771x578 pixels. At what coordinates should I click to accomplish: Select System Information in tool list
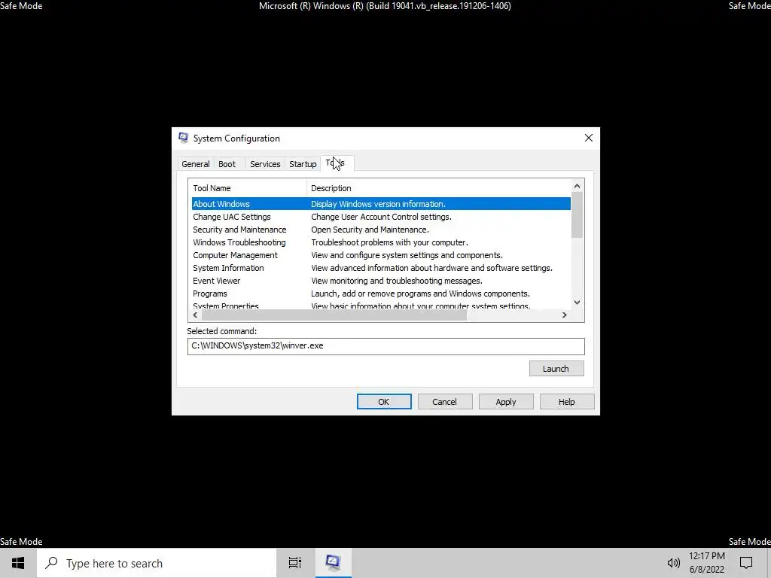pyautogui.click(x=381, y=268)
